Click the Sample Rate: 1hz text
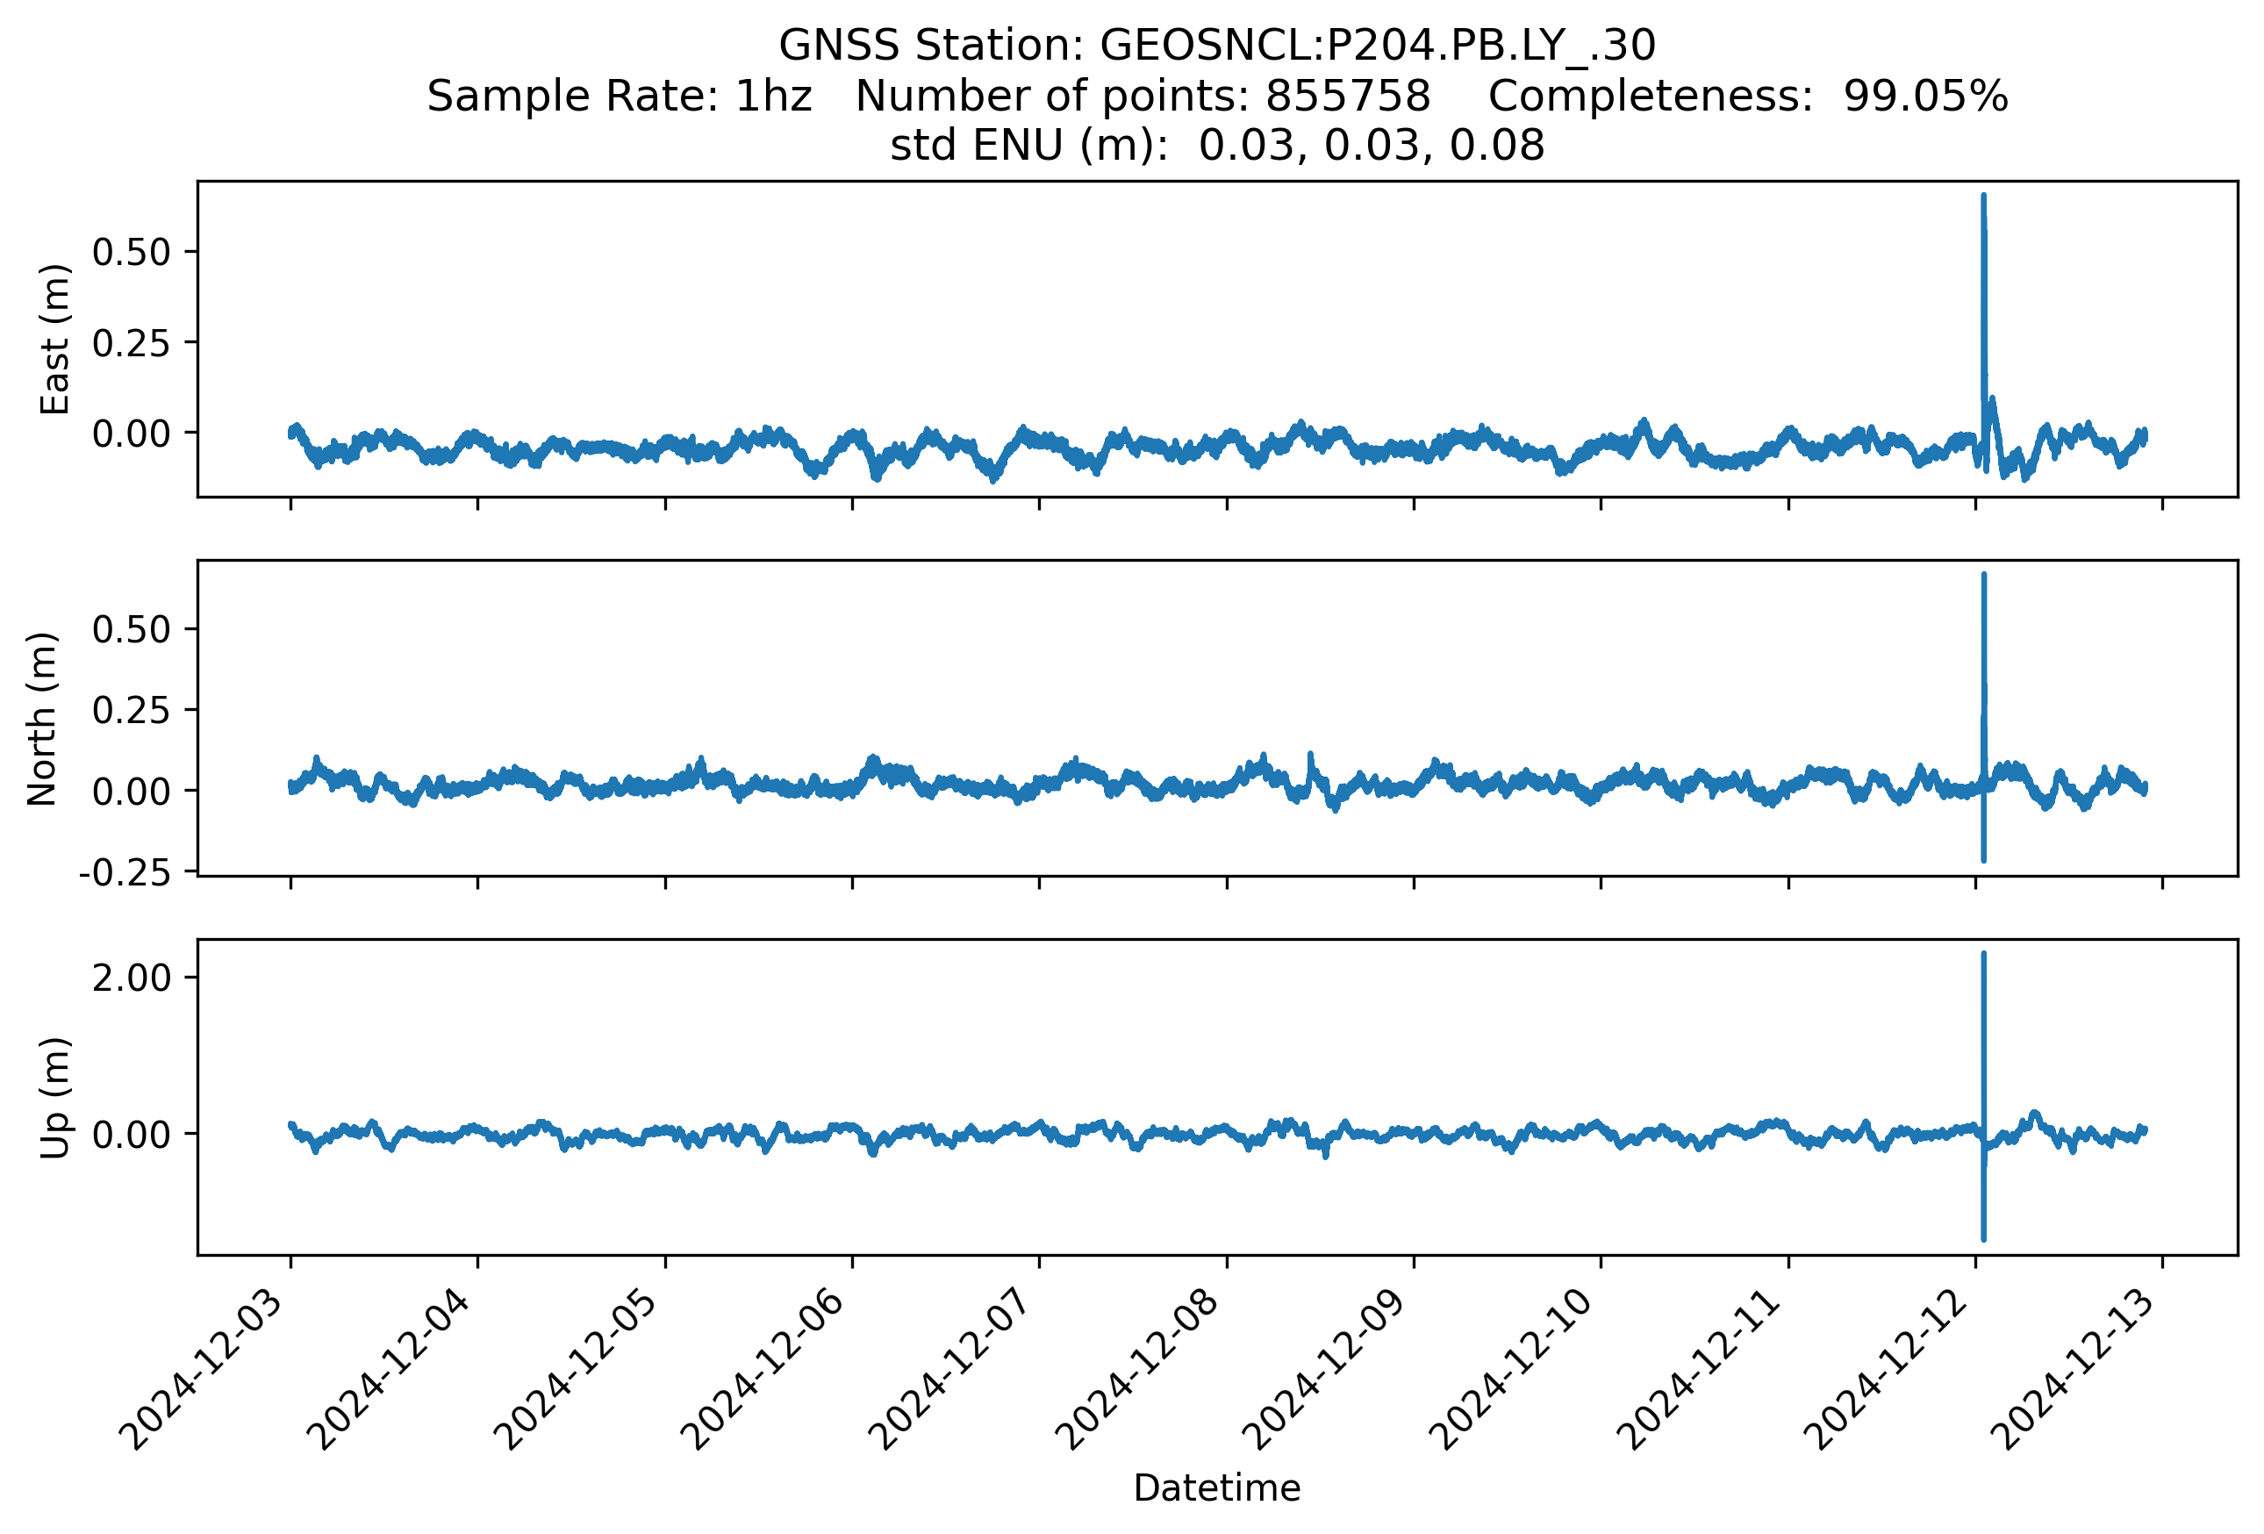The image size is (2264, 1534). click(x=620, y=97)
